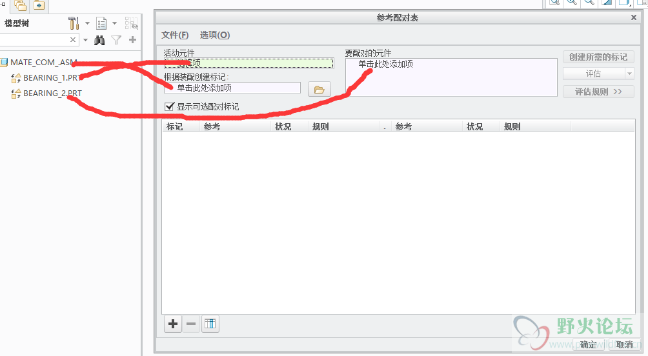Open the dropdown arrow next to 评估
648x356 pixels.
[629, 74]
